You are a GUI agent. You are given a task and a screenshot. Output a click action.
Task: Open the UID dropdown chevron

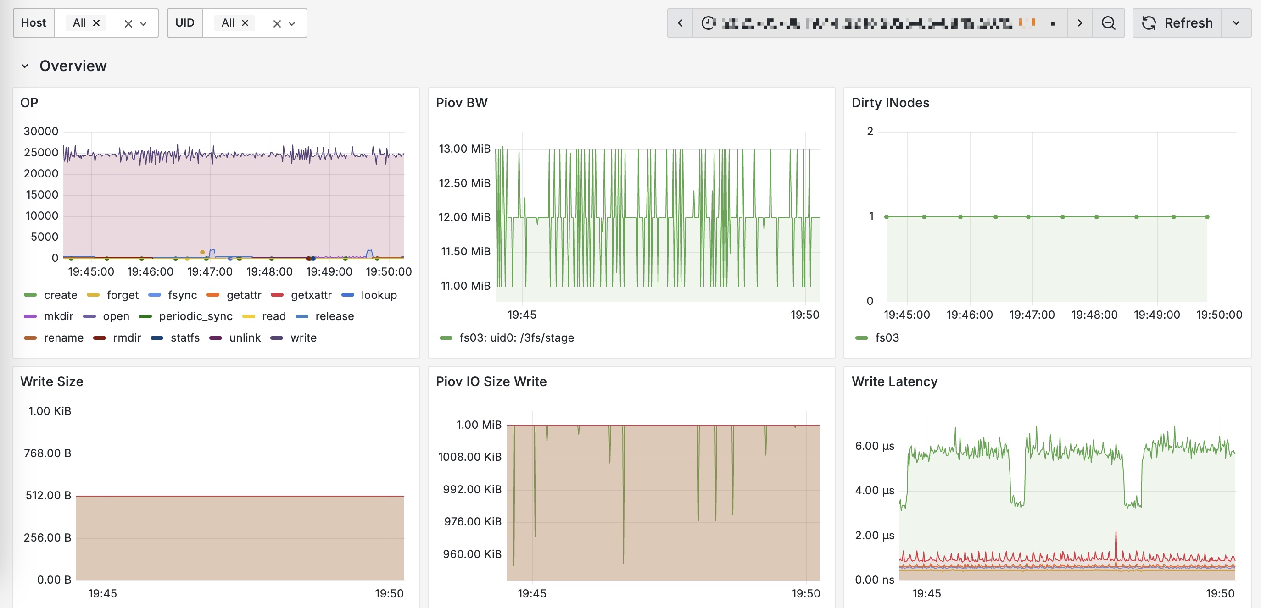(x=292, y=23)
